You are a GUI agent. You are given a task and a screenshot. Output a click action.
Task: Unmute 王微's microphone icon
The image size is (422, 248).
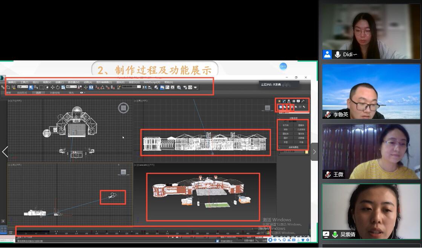coord(328,174)
